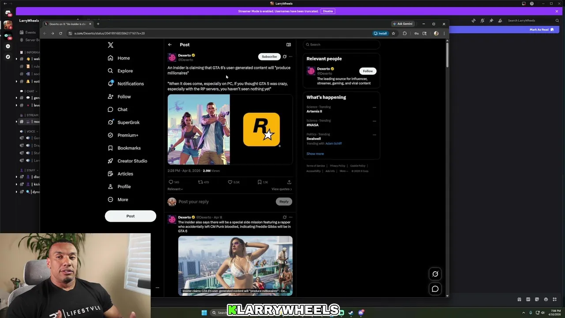This screenshot has height=318, width=565.
Task: Open the Grok floating button
Action: click(435, 274)
